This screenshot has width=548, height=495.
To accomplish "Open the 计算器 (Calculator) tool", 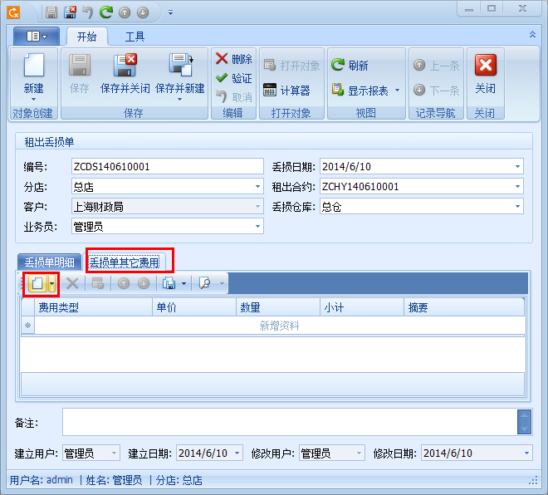I will 286,91.
